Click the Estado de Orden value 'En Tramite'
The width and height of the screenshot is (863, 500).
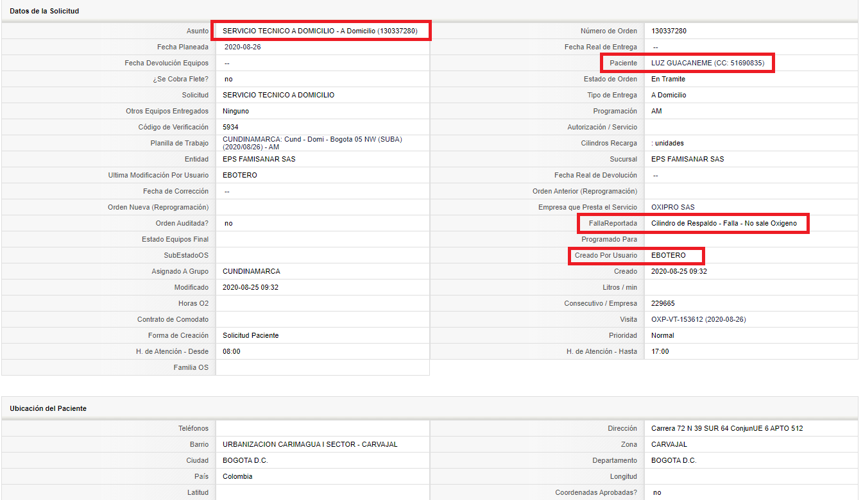(x=668, y=79)
